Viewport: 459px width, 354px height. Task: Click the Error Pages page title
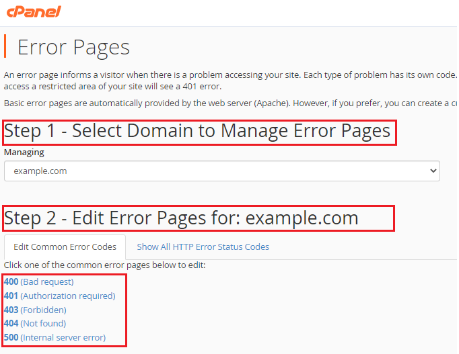click(73, 48)
